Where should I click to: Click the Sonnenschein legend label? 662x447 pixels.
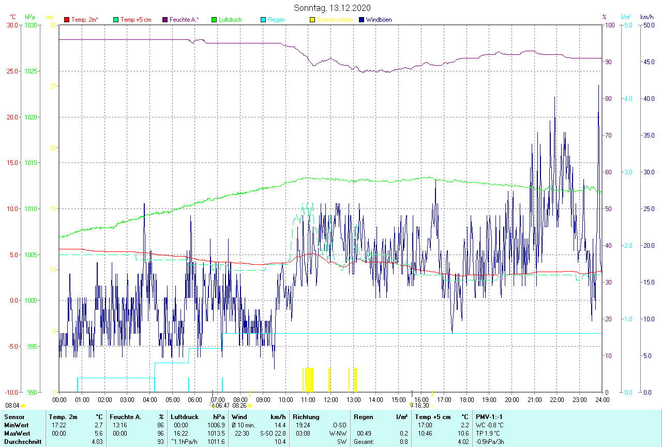coord(335,20)
